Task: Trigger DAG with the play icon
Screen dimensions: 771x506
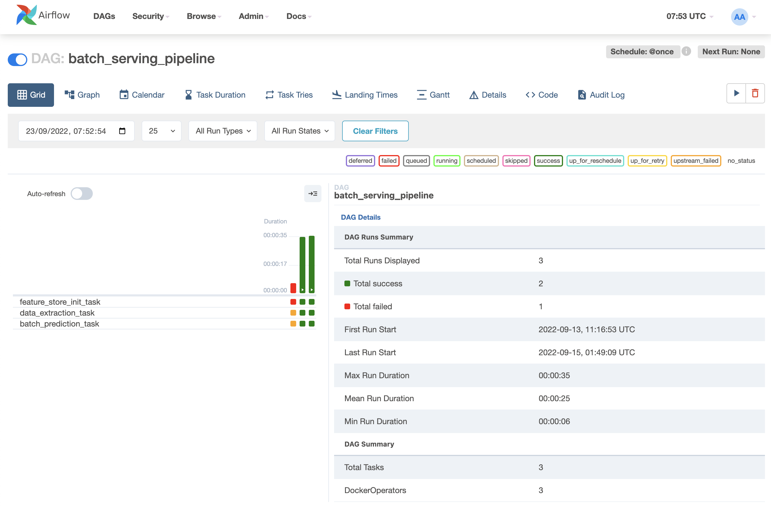Action: (736, 94)
